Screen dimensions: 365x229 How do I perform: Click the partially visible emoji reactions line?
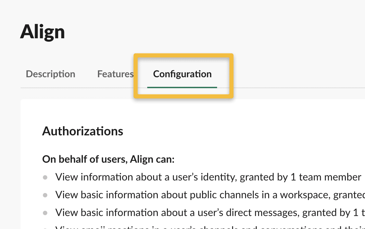tap(210, 227)
